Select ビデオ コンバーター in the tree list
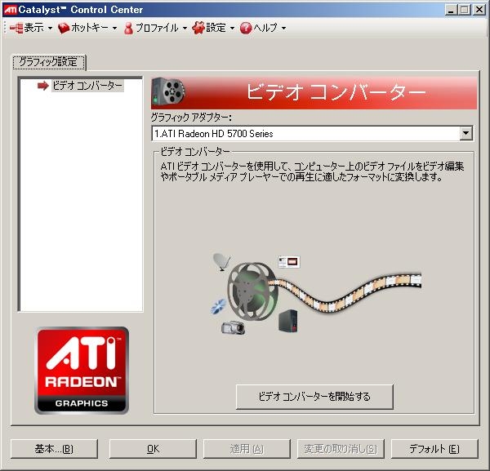This screenshot has height=471, width=490. click(87, 86)
